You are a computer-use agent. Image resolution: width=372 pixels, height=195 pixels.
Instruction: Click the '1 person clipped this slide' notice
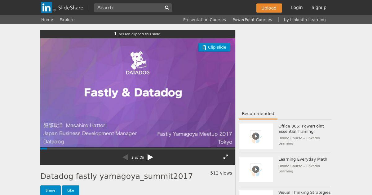[x=137, y=34]
